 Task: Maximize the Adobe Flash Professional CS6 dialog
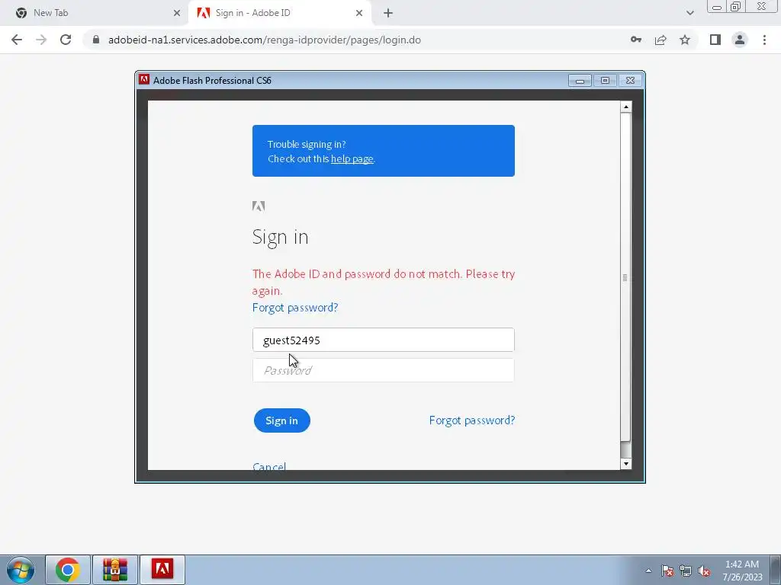[x=605, y=81]
